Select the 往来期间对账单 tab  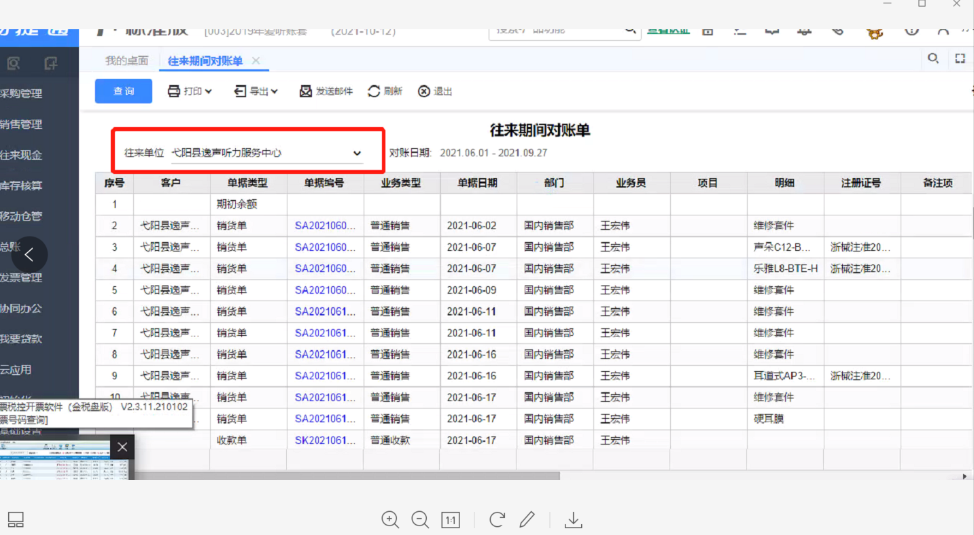click(x=205, y=61)
